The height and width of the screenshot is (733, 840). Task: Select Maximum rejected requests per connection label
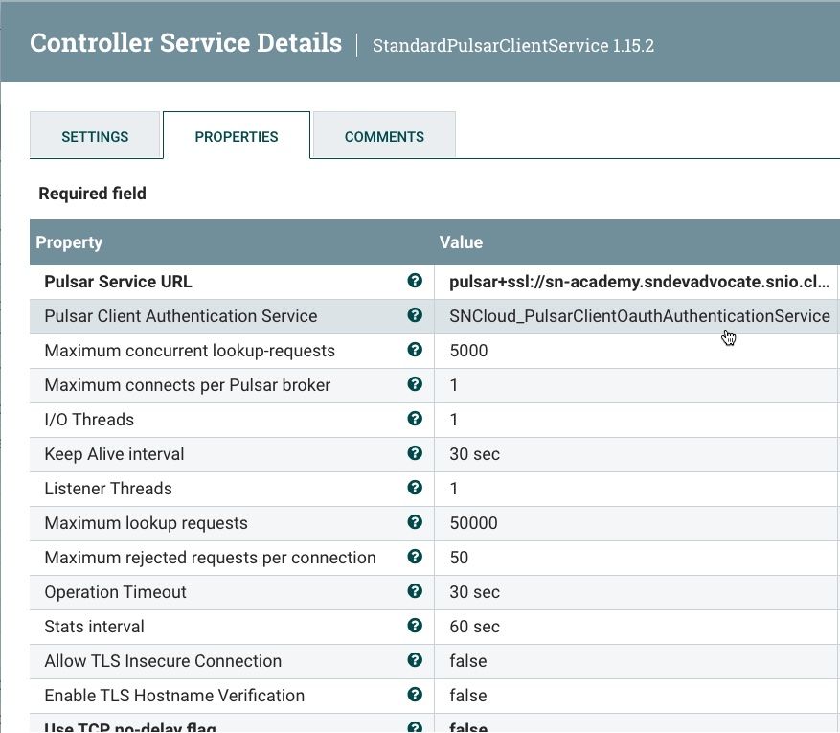210,558
